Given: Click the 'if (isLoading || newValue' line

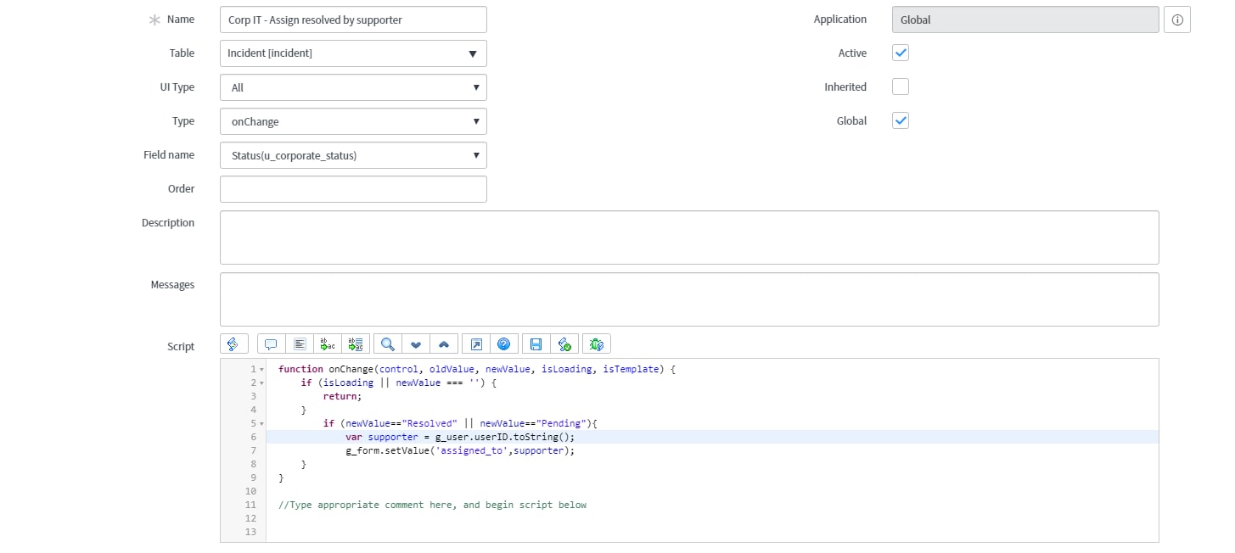Looking at the screenshot, I should 398,383.
